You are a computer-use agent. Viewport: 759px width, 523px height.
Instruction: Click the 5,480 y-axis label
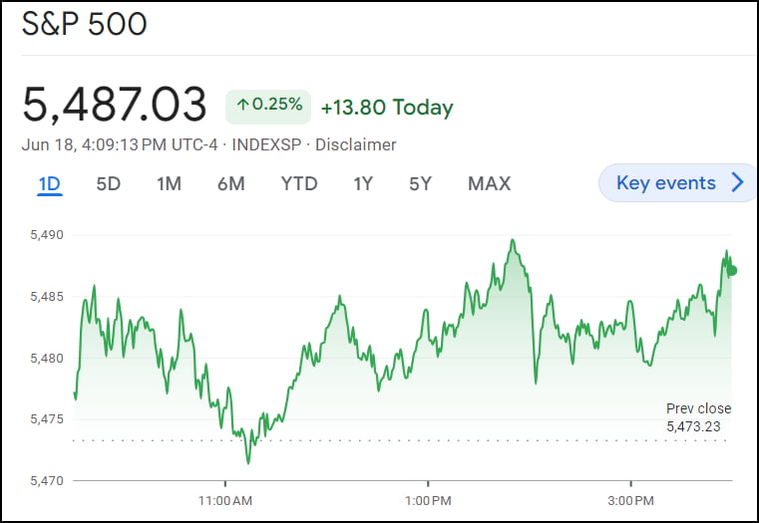(47, 359)
